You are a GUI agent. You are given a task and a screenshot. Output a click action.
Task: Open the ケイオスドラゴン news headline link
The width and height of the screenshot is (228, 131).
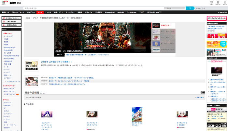pos(71,78)
